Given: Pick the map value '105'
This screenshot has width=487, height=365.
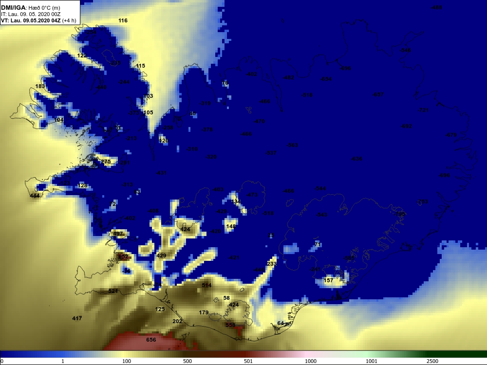Looking at the screenshot, I should 148,112.
